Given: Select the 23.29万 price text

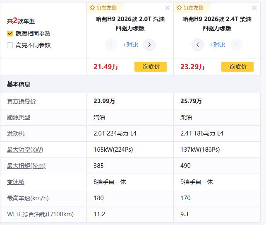Looking at the screenshot, I should point(192,67).
